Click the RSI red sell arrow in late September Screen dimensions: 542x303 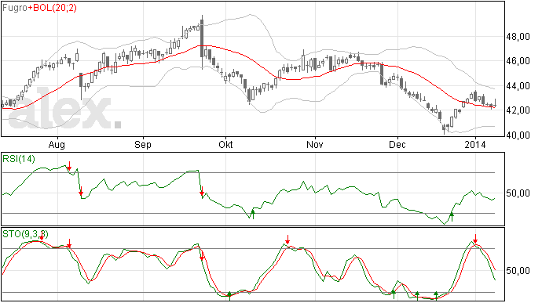coord(202,191)
